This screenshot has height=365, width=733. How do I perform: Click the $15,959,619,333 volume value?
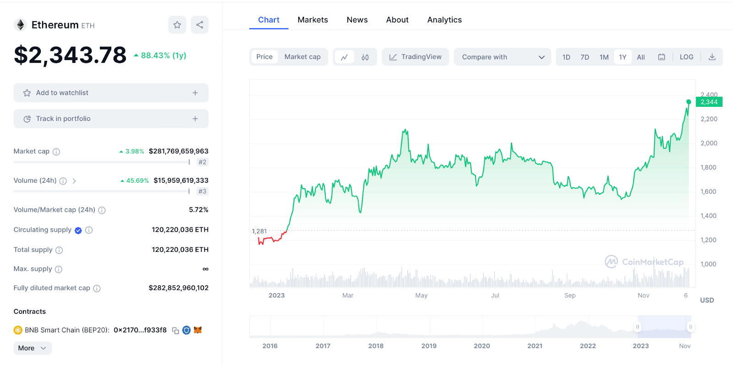pos(181,180)
